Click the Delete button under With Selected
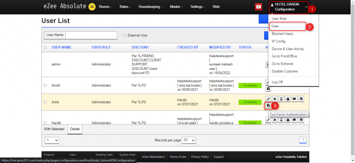Screen dimensions: 355x163 [75, 129]
